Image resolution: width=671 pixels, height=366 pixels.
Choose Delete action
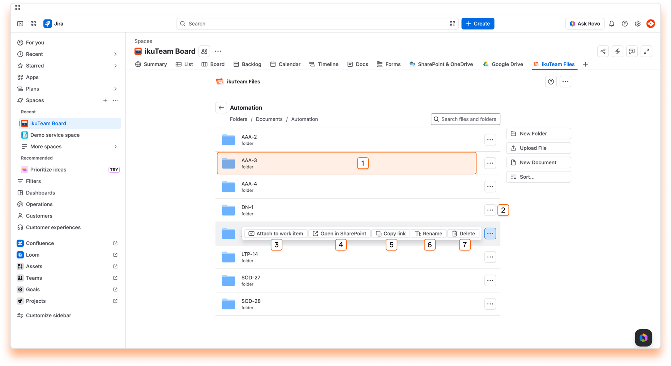[x=463, y=234]
